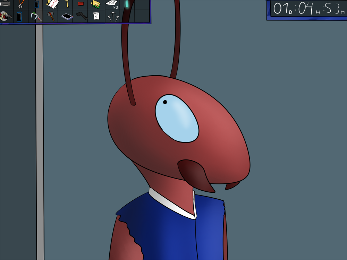Pick the tablet device inventory item
347x260 pixels.
pos(67,16)
